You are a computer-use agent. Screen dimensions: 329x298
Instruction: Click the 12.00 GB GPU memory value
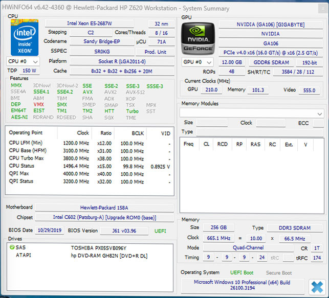coord(232,62)
